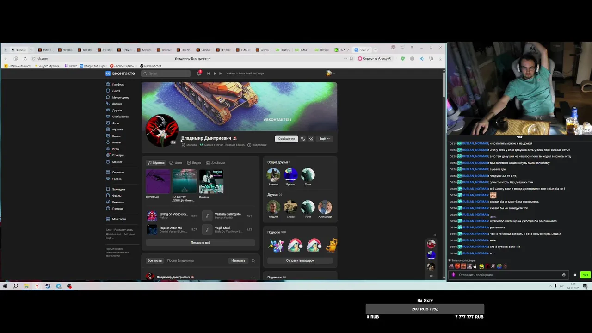Image resolution: width=592 pixels, height=333 pixels.
Task: Play track Repeat After Me
Action: tap(152, 229)
